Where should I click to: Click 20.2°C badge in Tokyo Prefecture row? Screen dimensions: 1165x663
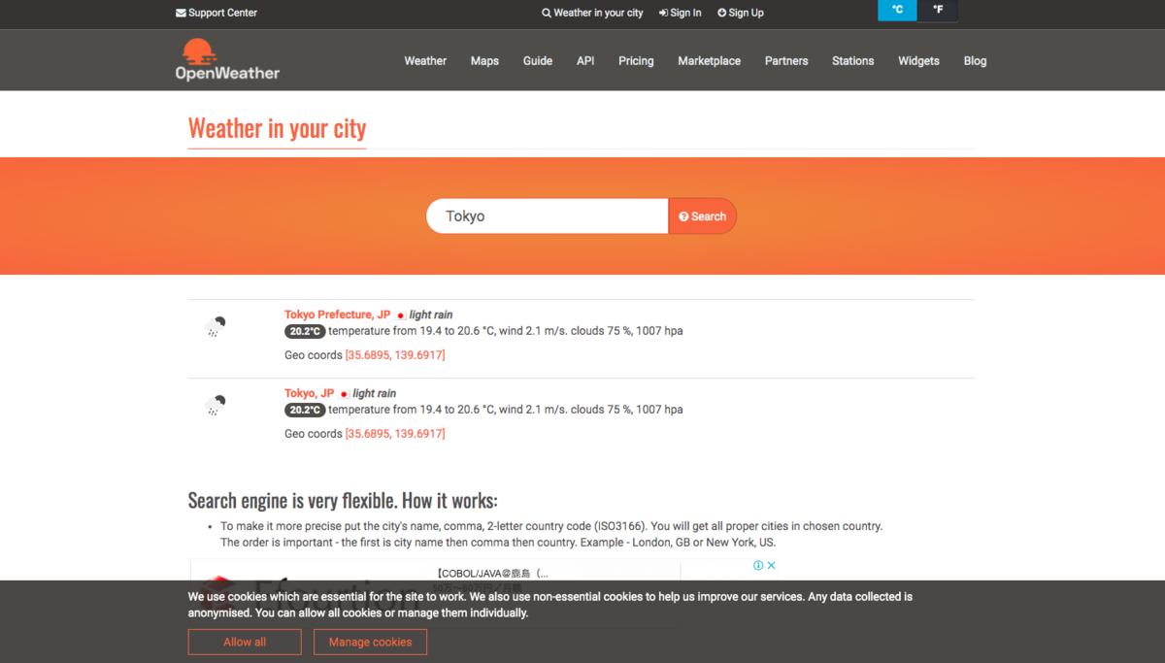(305, 331)
